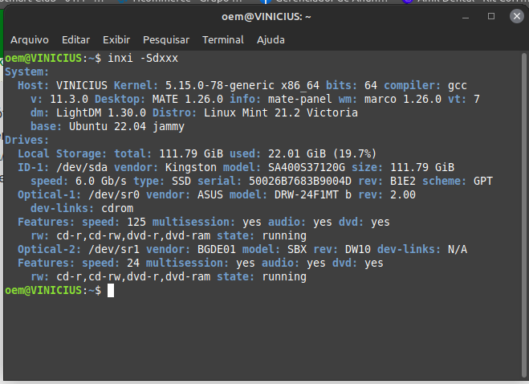Open the Editar menu
This screenshot has height=384, width=529.
(75, 40)
